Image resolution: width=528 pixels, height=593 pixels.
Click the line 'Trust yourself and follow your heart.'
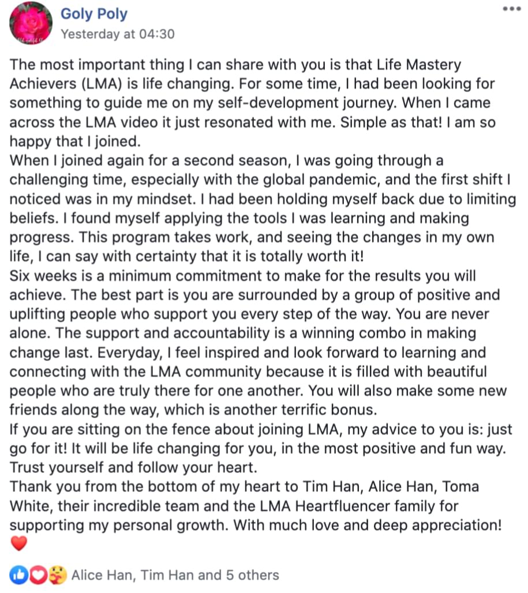pos(133,467)
